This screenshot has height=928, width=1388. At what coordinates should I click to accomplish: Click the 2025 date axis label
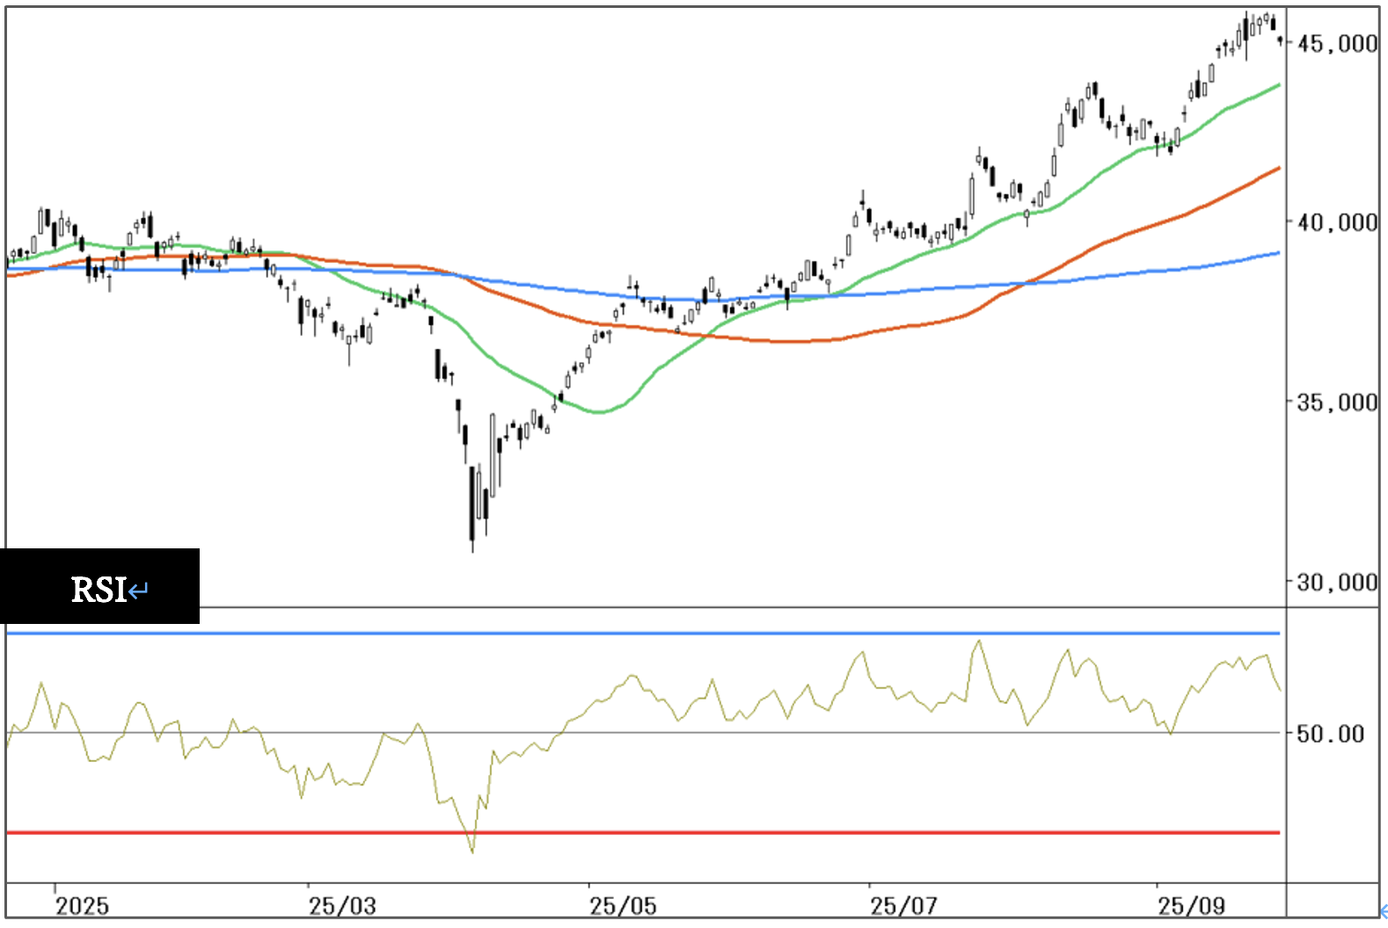[82, 906]
